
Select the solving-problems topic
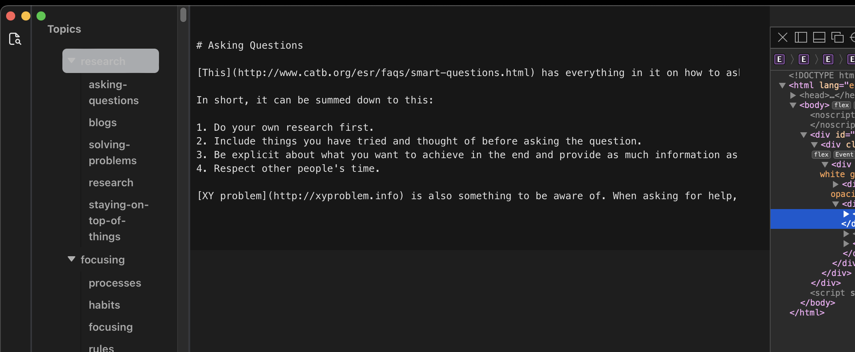click(113, 152)
